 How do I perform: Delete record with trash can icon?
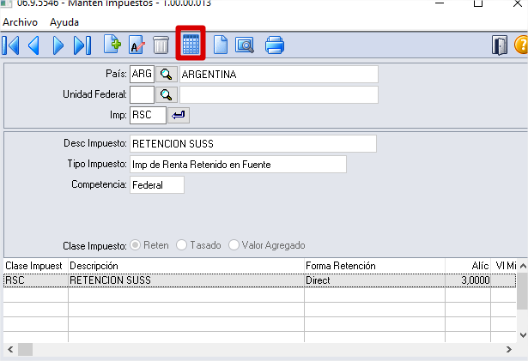tap(161, 45)
